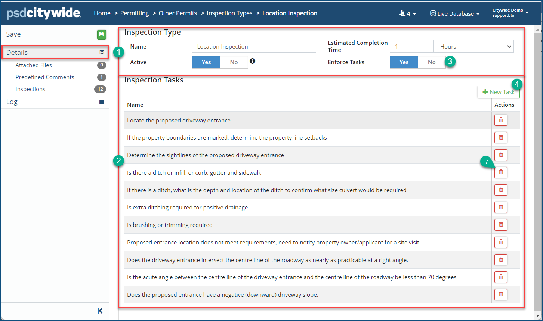This screenshot has height=321, width=543.
Task: Set Active to No
Action: pos(234,62)
